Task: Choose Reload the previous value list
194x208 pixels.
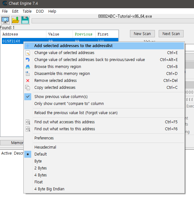Action: [x=104, y=113]
